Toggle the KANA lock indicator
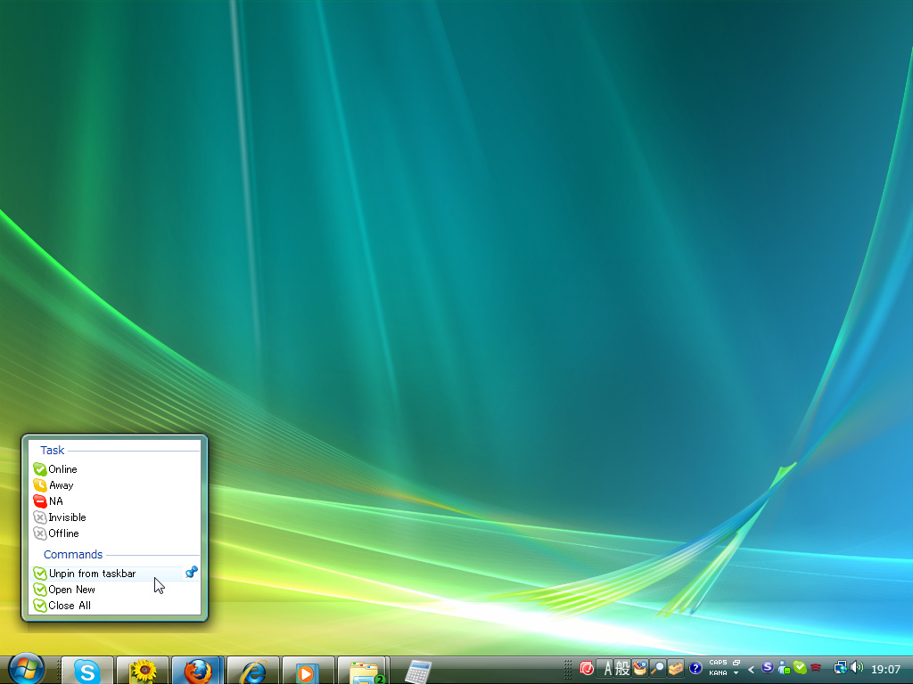Viewport: 913px width, 684px height. [x=718, y=673]
